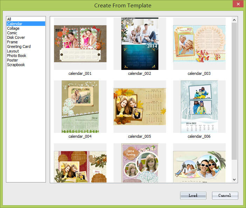This screenshot has height=208, width=246.
Task: Pick the Frame category
Action: pos(26,42)
